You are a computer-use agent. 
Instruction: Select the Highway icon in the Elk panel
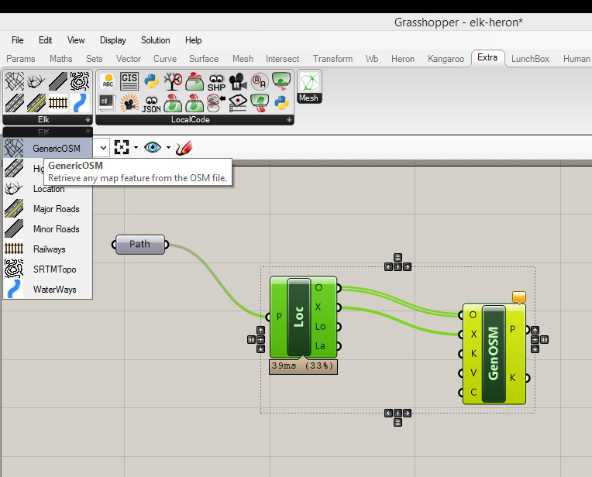(x=15, y=103)
